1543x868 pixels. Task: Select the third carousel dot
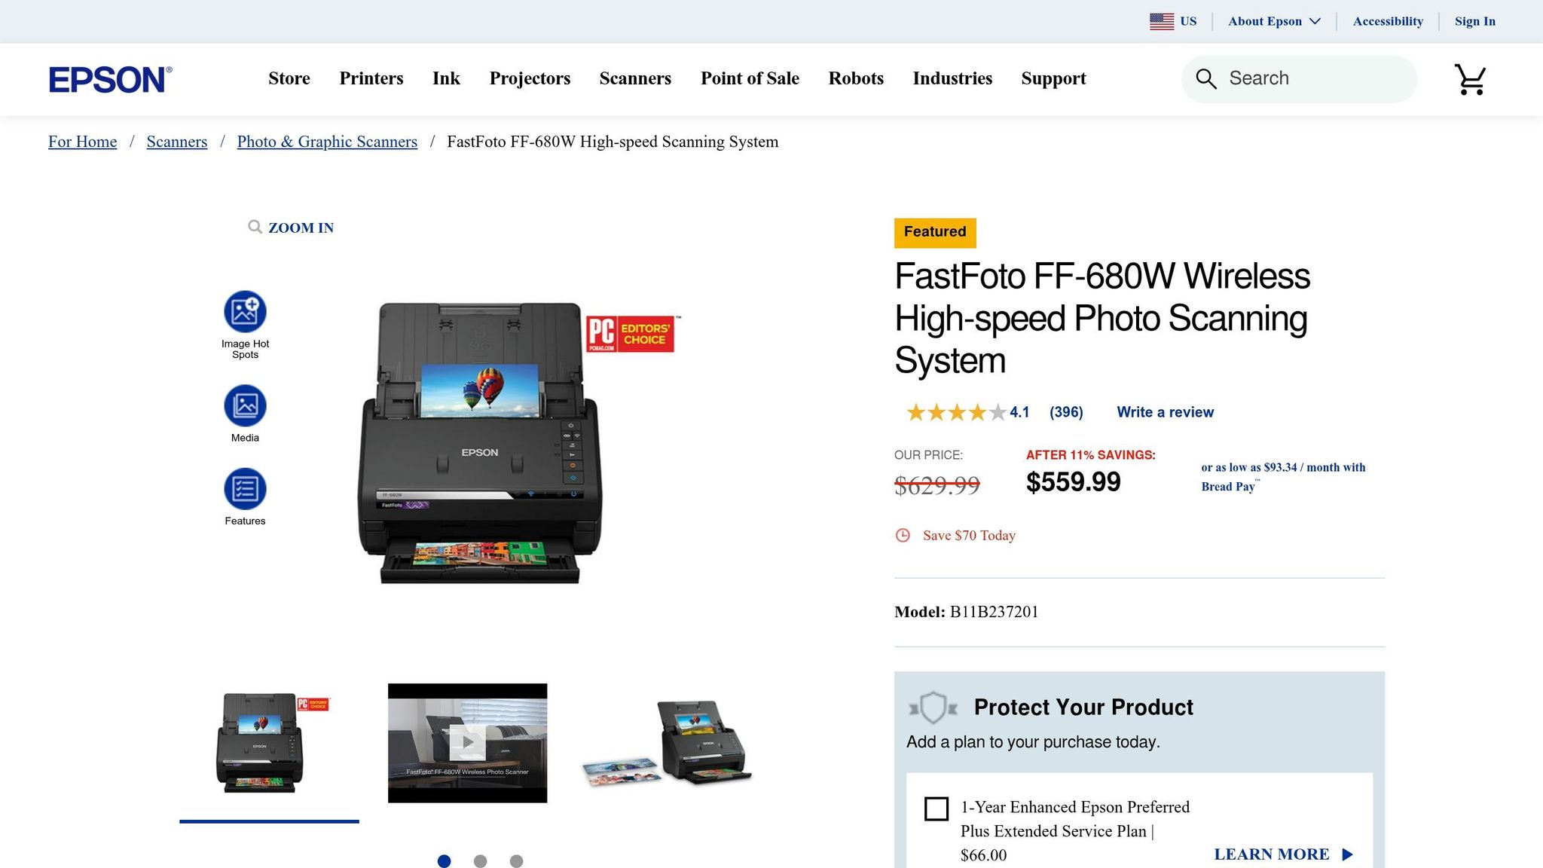(x=516, y=860)
